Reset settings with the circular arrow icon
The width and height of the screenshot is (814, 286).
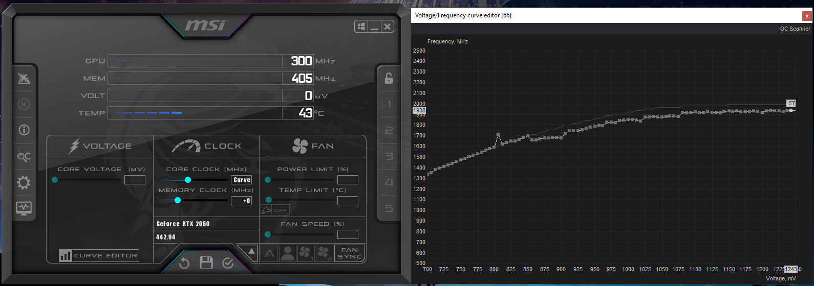[x=184, y=263]
